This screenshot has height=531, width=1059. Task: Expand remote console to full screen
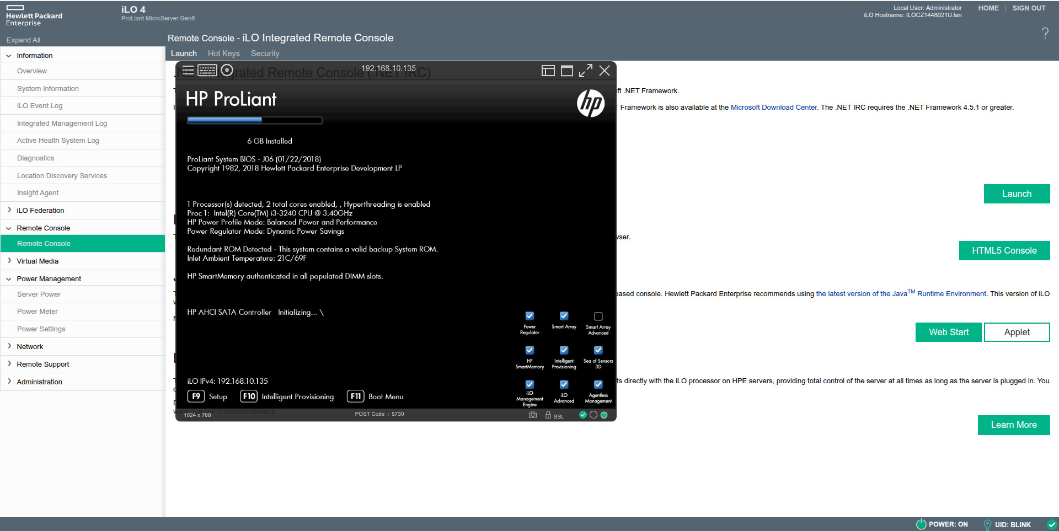point(586,71)
